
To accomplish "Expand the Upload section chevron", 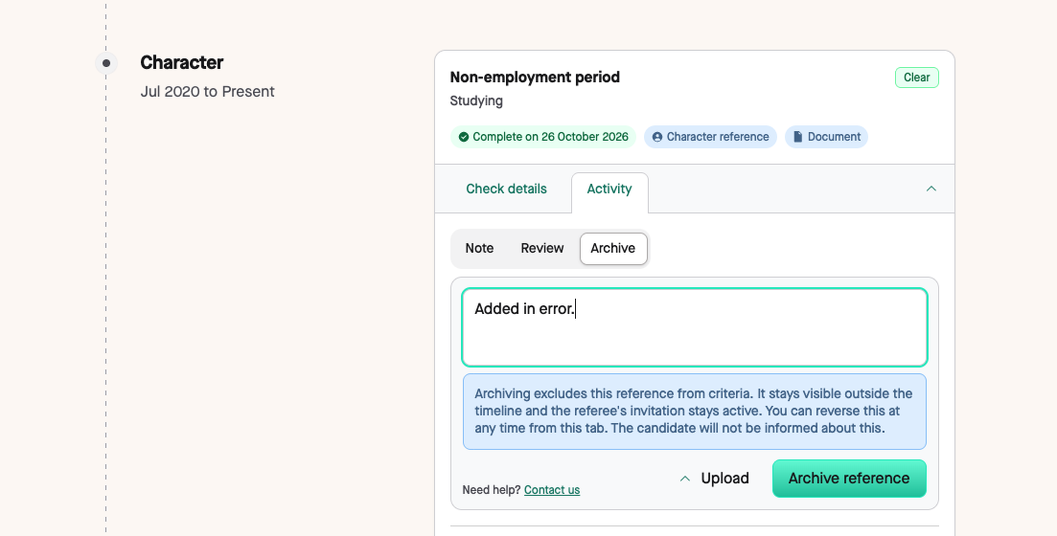I will click(x=685, y=479).
